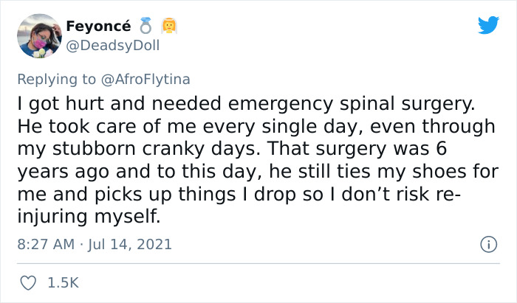Click the Jul 14, 2021 date
Screen dimensions: 517x303
[x=129, y=243]
